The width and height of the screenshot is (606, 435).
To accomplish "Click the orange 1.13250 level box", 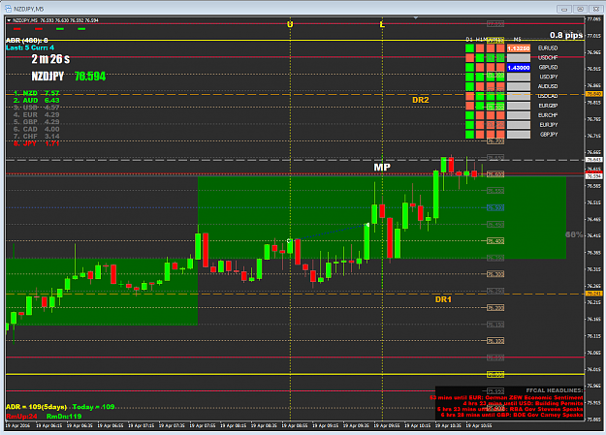I will [x=519, y=48].
